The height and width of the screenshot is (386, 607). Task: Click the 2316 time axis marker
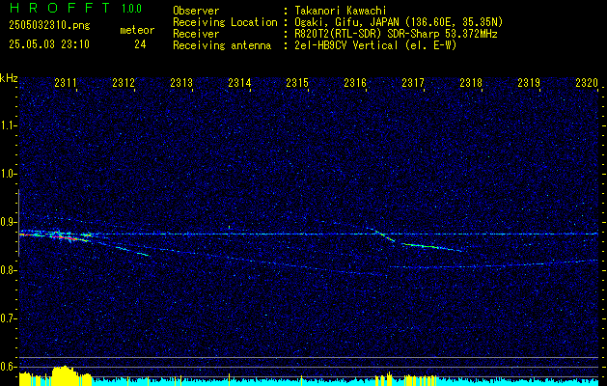[355, 82]
